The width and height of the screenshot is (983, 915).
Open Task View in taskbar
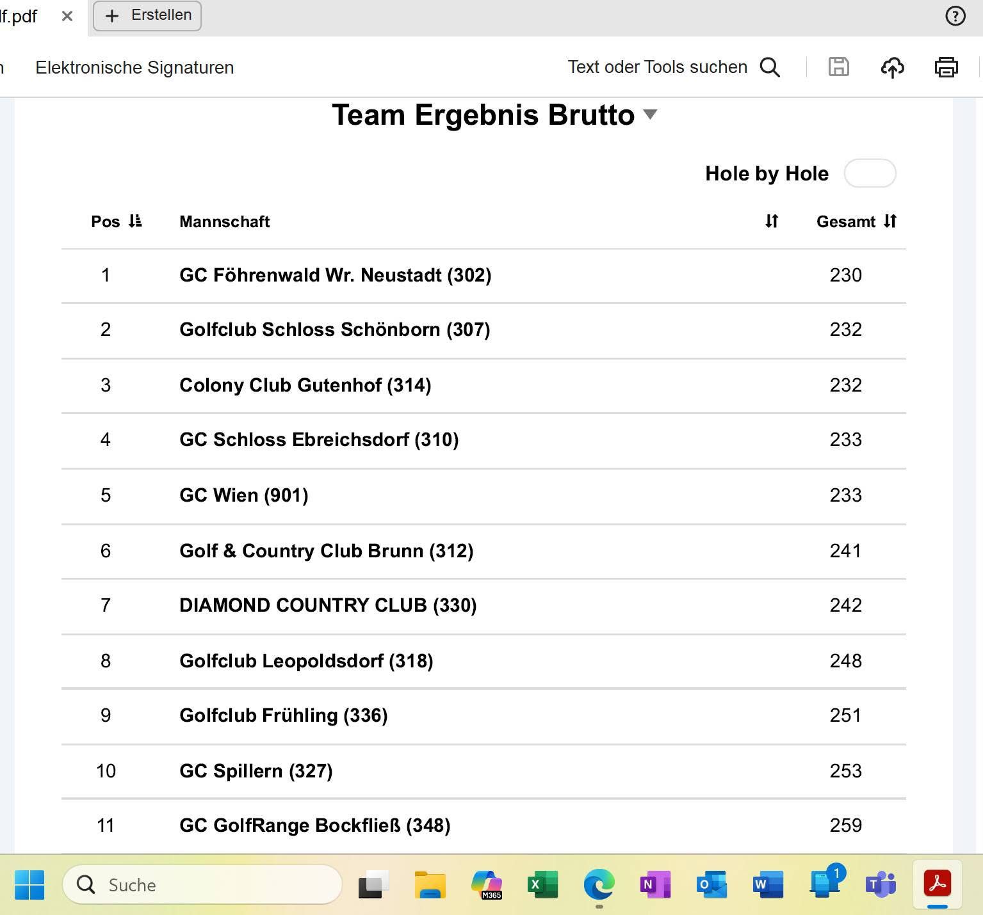coord(373,885)
